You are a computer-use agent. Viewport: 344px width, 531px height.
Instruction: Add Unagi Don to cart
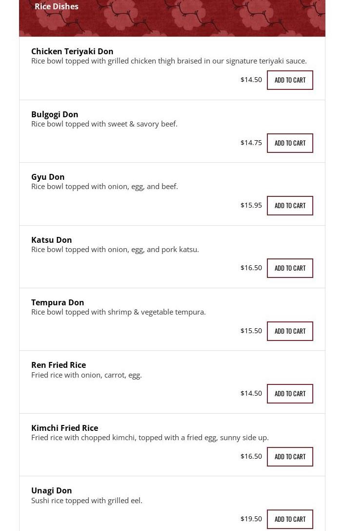(x=290, y=519)
